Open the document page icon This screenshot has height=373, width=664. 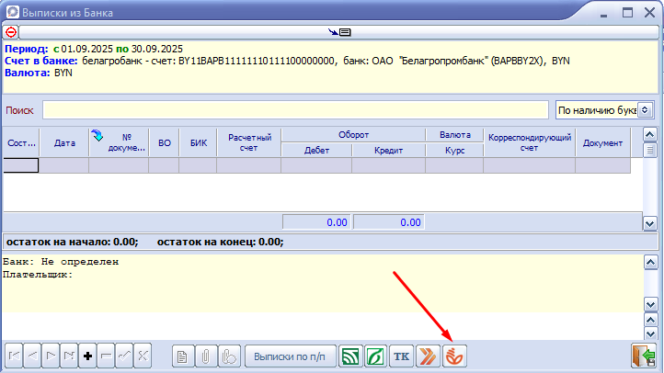184,356
